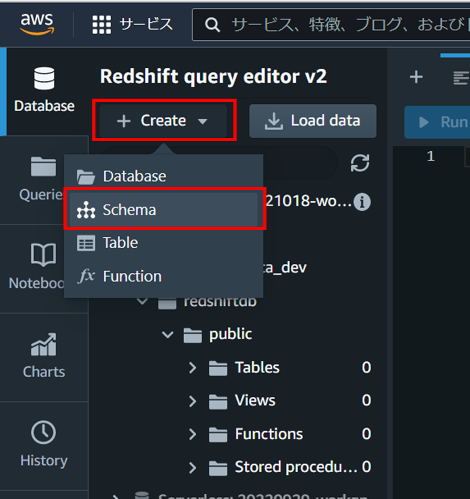Open the Notebooks sidebar book icon
Screen dimensions: 470x499
pos(44,254)
